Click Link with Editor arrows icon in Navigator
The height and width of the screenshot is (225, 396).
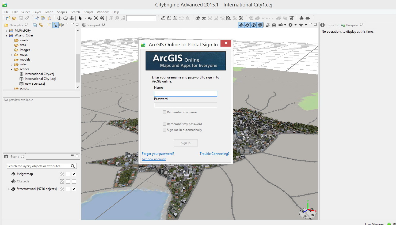coord(41,25)
